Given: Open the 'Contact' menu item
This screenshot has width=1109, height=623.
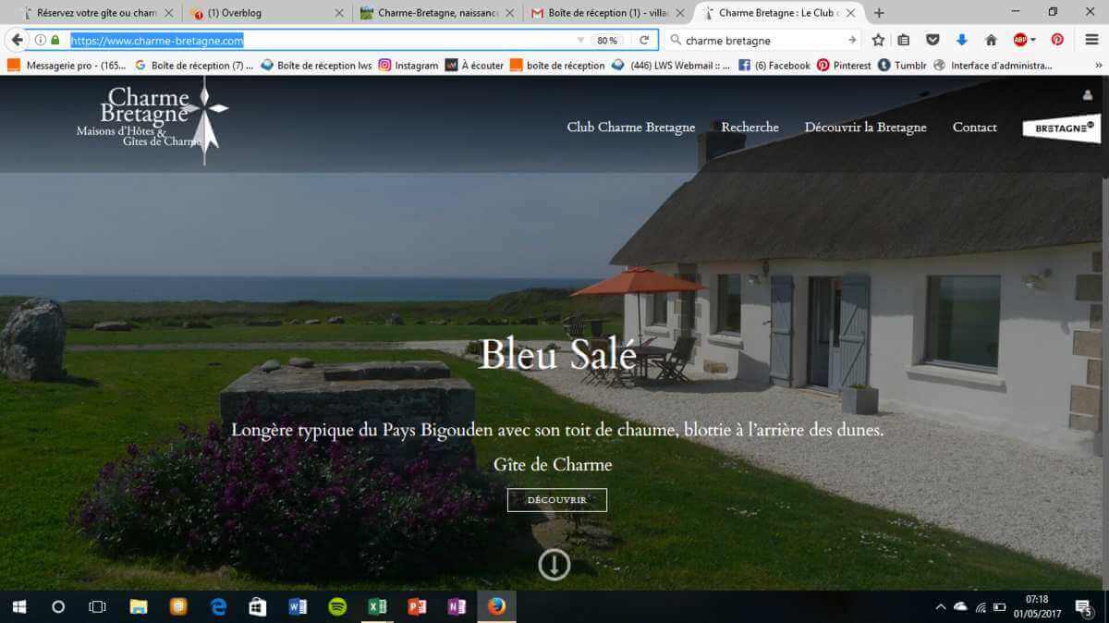Looking at the screenshot, I should [x=975, y=128].
